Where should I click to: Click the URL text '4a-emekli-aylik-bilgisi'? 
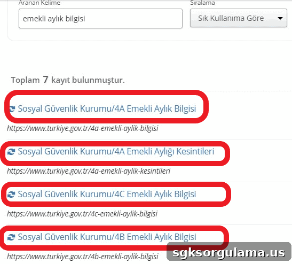83,128
